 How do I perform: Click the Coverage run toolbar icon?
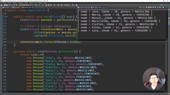[x=39, y=5]
